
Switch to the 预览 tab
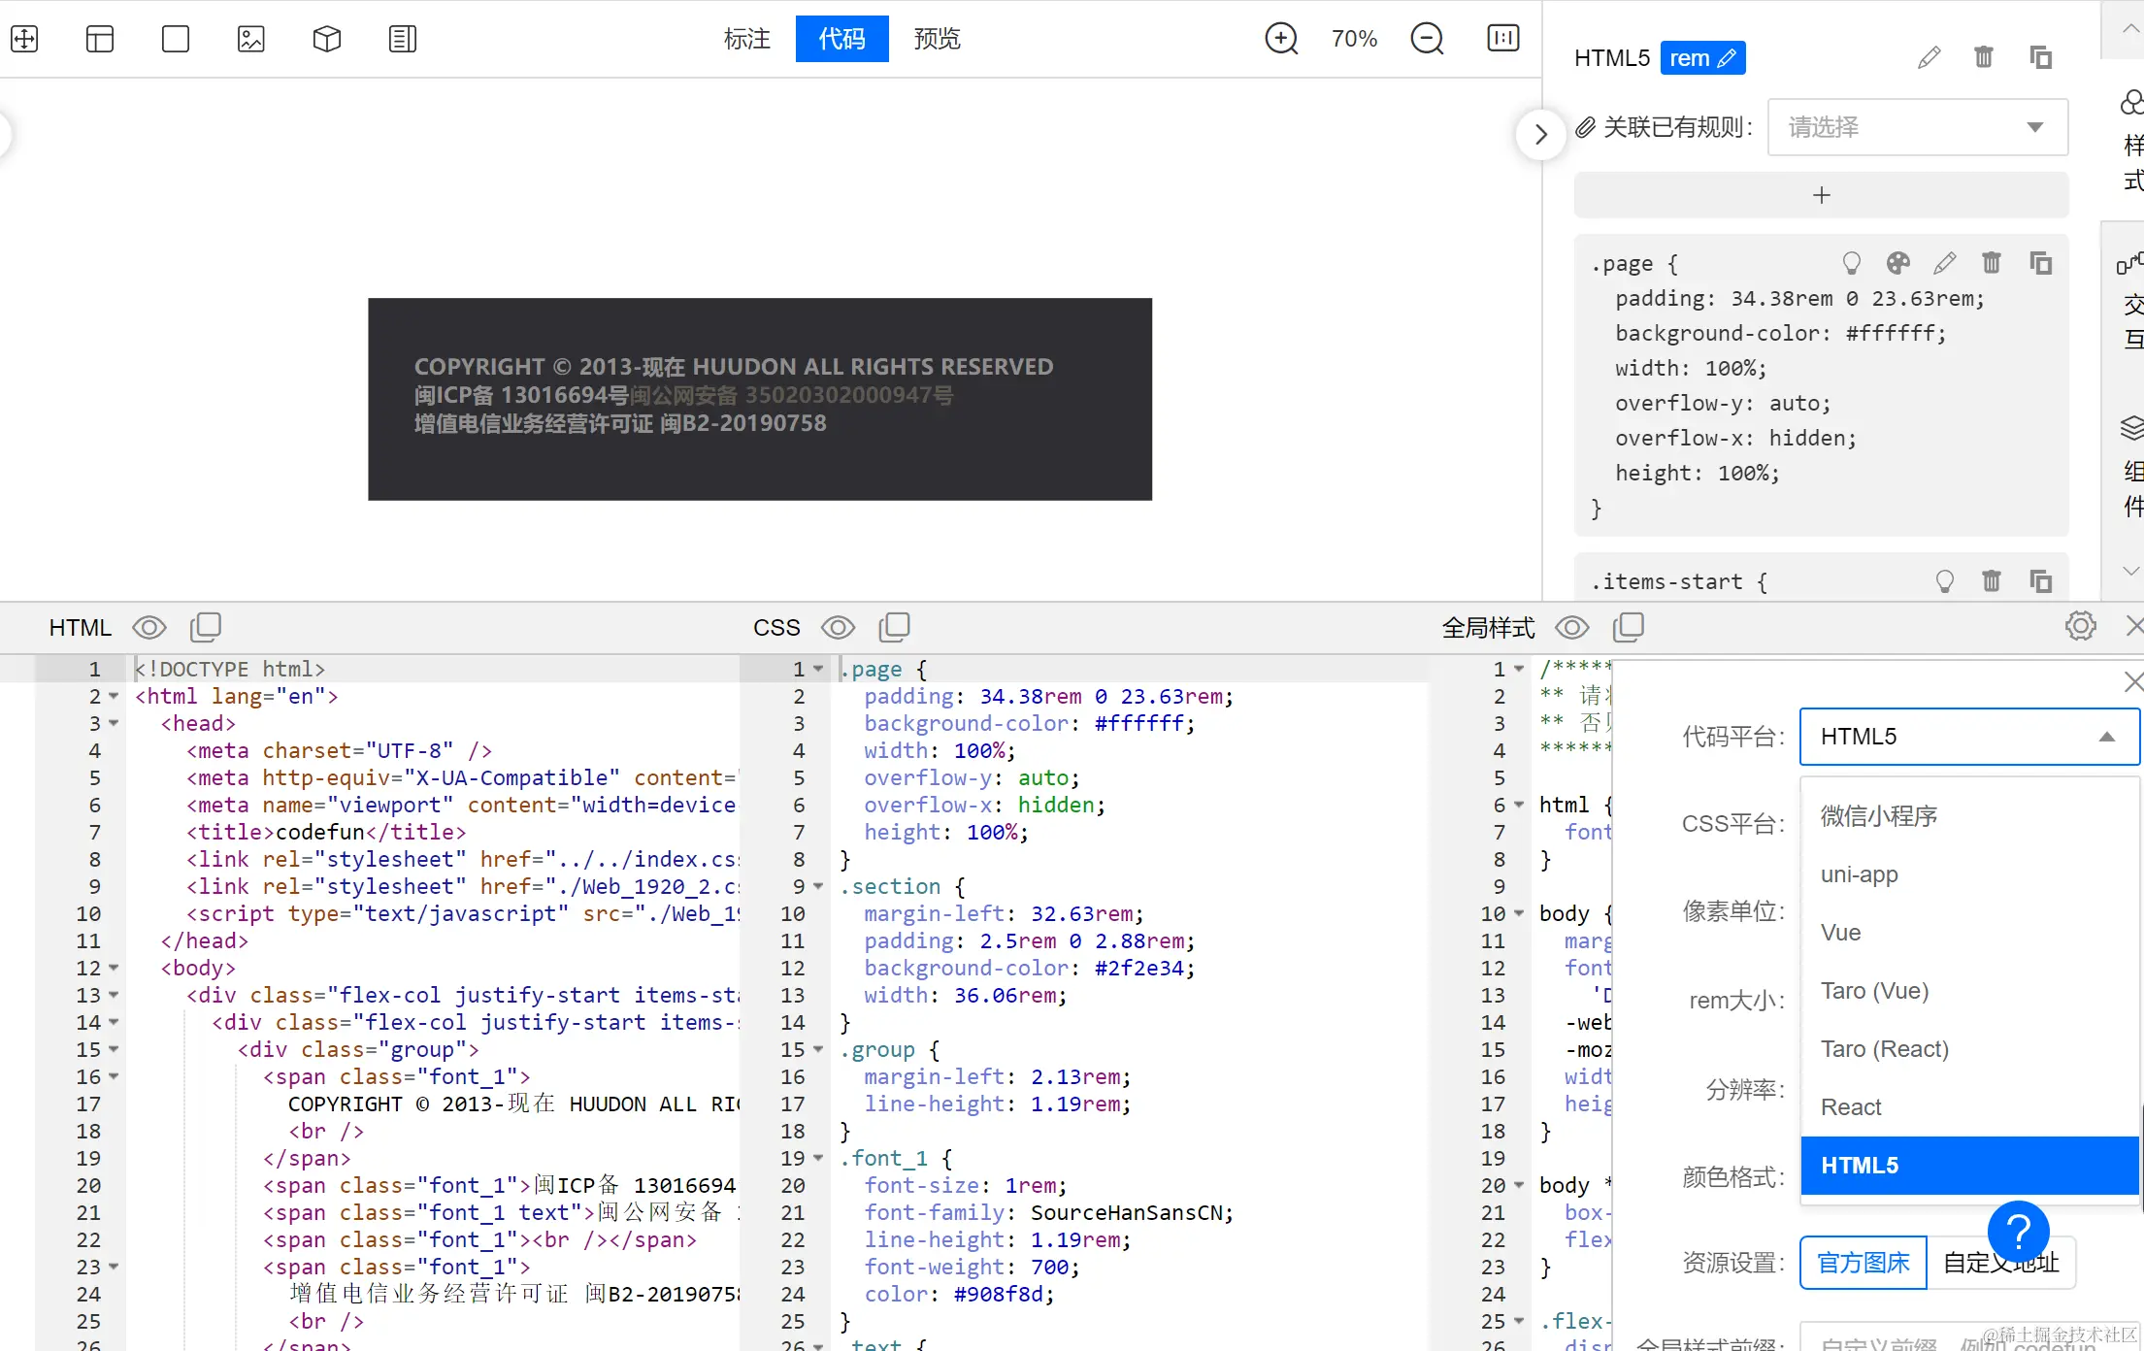(937, 39)
